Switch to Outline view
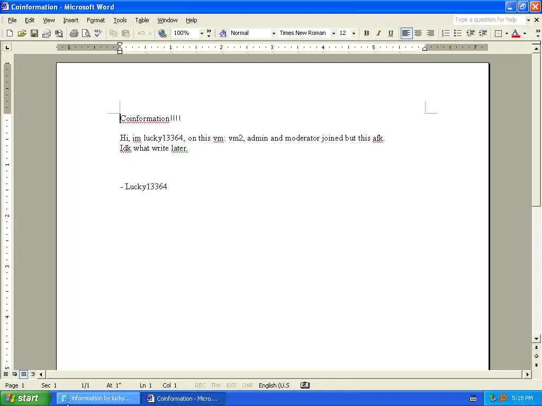The width and height of the screenshot is (542, 406). point(32,374)
